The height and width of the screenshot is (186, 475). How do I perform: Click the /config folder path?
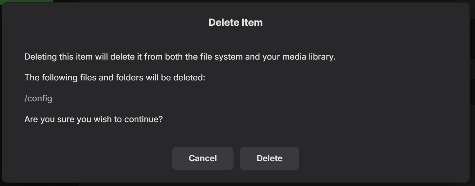(38, 98)
